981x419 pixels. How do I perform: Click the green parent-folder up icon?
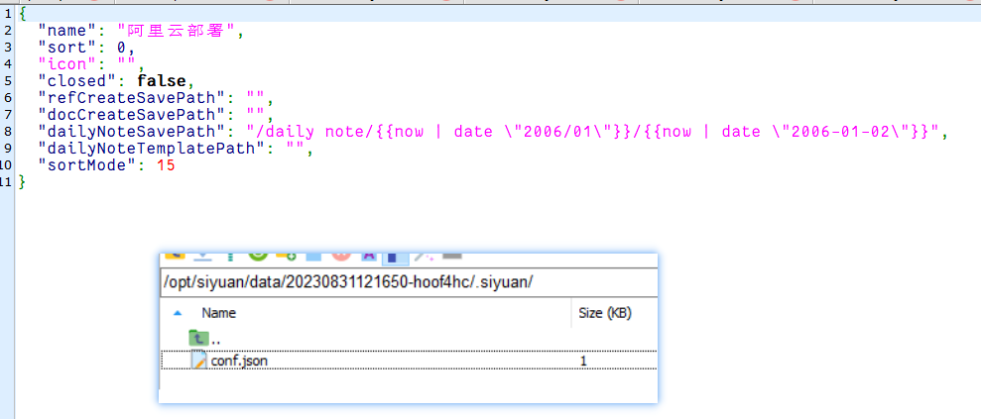point(197,339)
